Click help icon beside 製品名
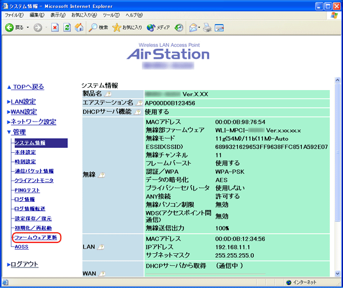The height and width of the screenshot is (288, 343). [x=108, y=94]
